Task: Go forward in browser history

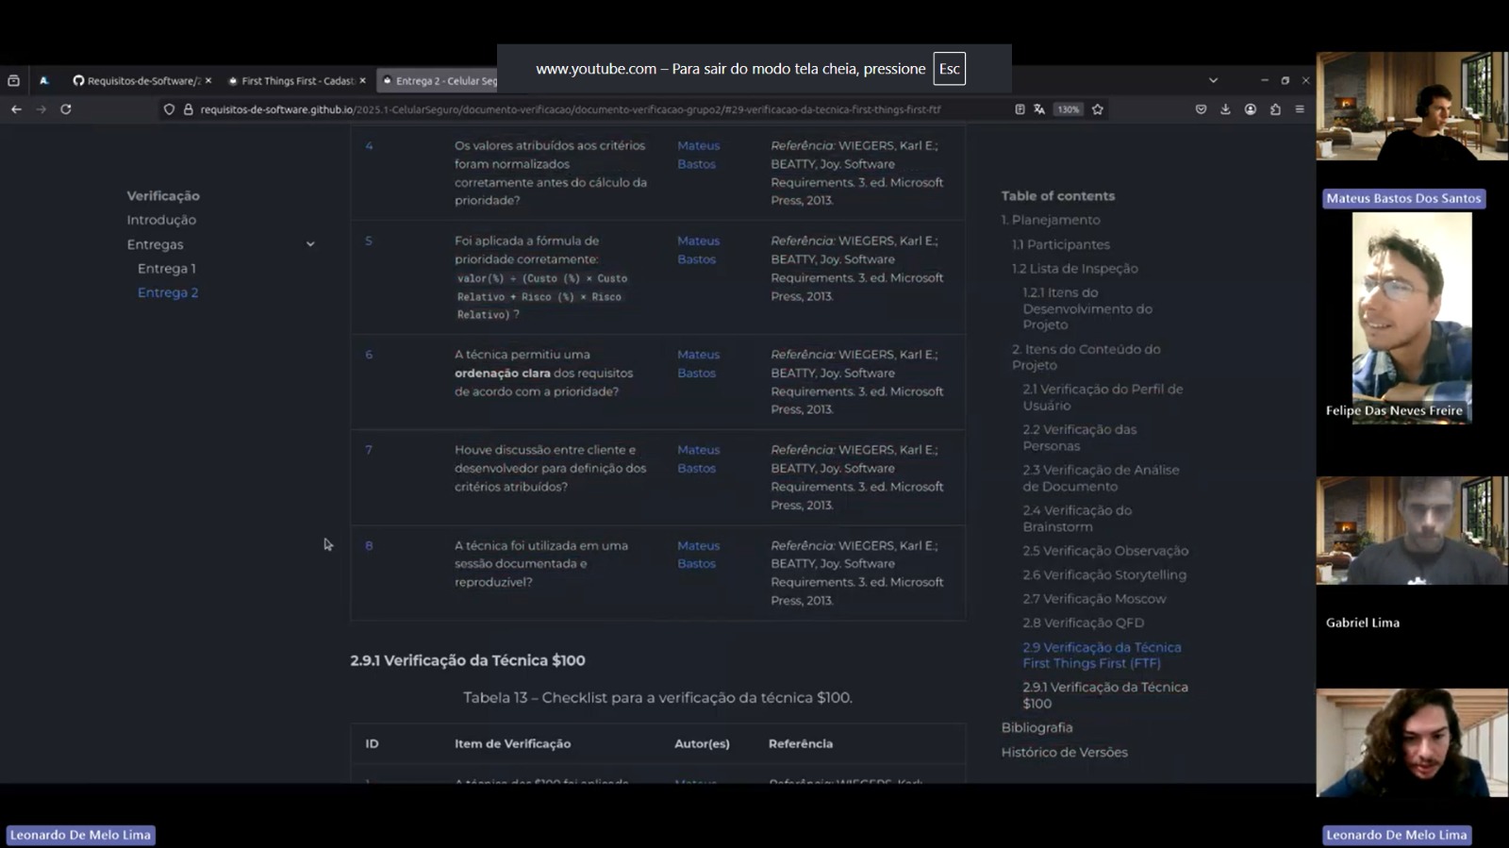Action: coord(41,109)
